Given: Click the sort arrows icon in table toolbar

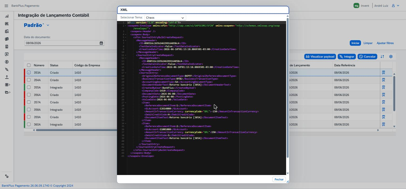Looking at the screenshot, I should (382, 57).
